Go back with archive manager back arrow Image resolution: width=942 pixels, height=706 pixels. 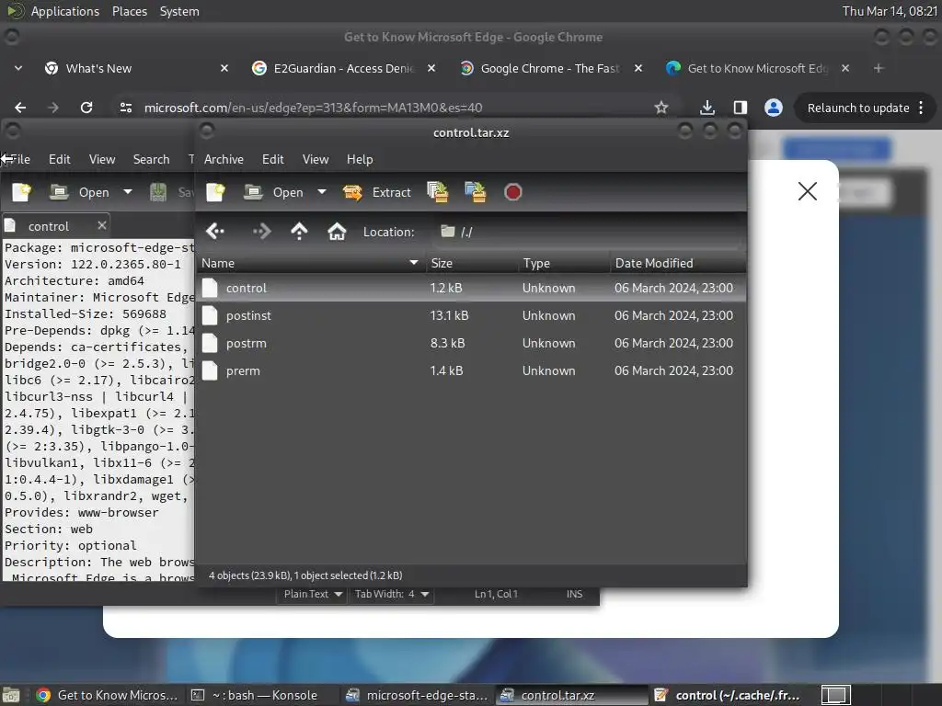pos(215,231)
